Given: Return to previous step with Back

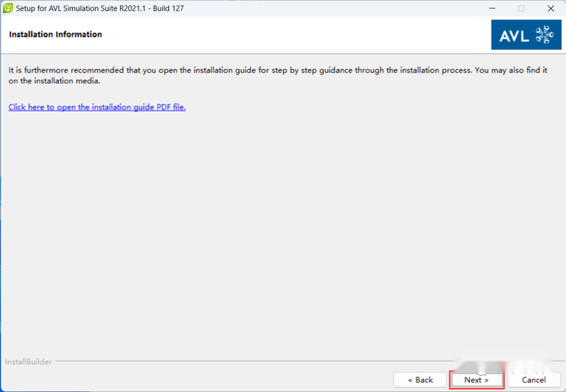Looking at the screenshot, I should coord(420,380).
